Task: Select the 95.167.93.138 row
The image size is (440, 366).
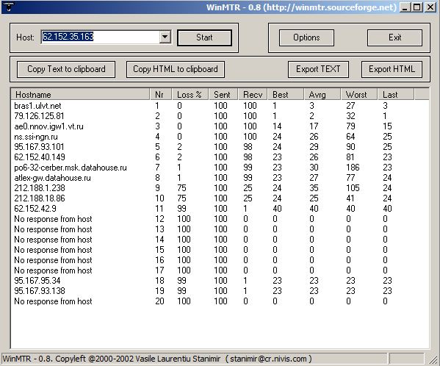Action: click(x=220, y=291)
